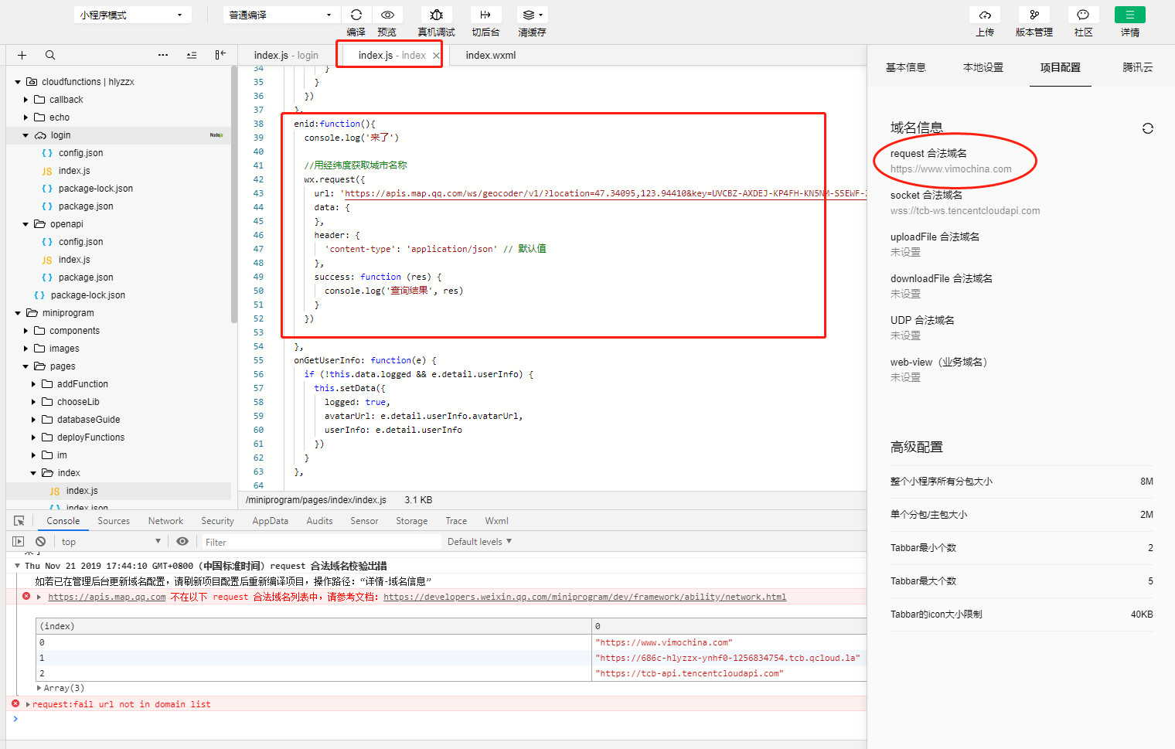The image size is (1175, 749).
Task: Clear the console with the ban icon
Action: point(40,542)
